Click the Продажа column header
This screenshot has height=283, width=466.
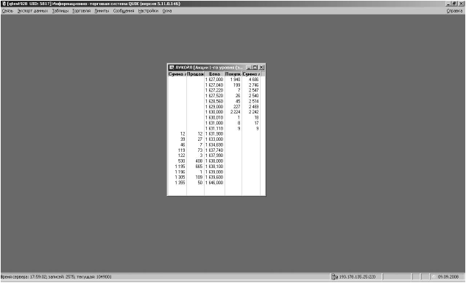tap(195, 74)
